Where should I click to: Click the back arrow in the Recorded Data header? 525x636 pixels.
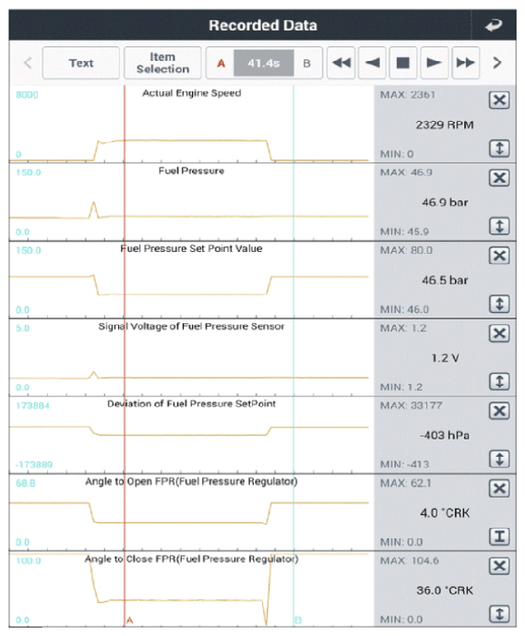[494, 26]
